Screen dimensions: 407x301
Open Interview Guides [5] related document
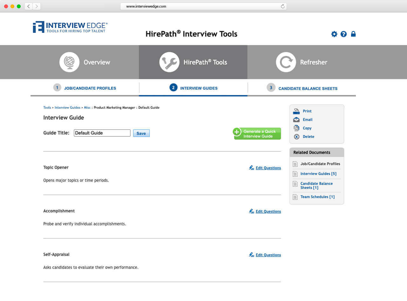[x=318, y=174]
